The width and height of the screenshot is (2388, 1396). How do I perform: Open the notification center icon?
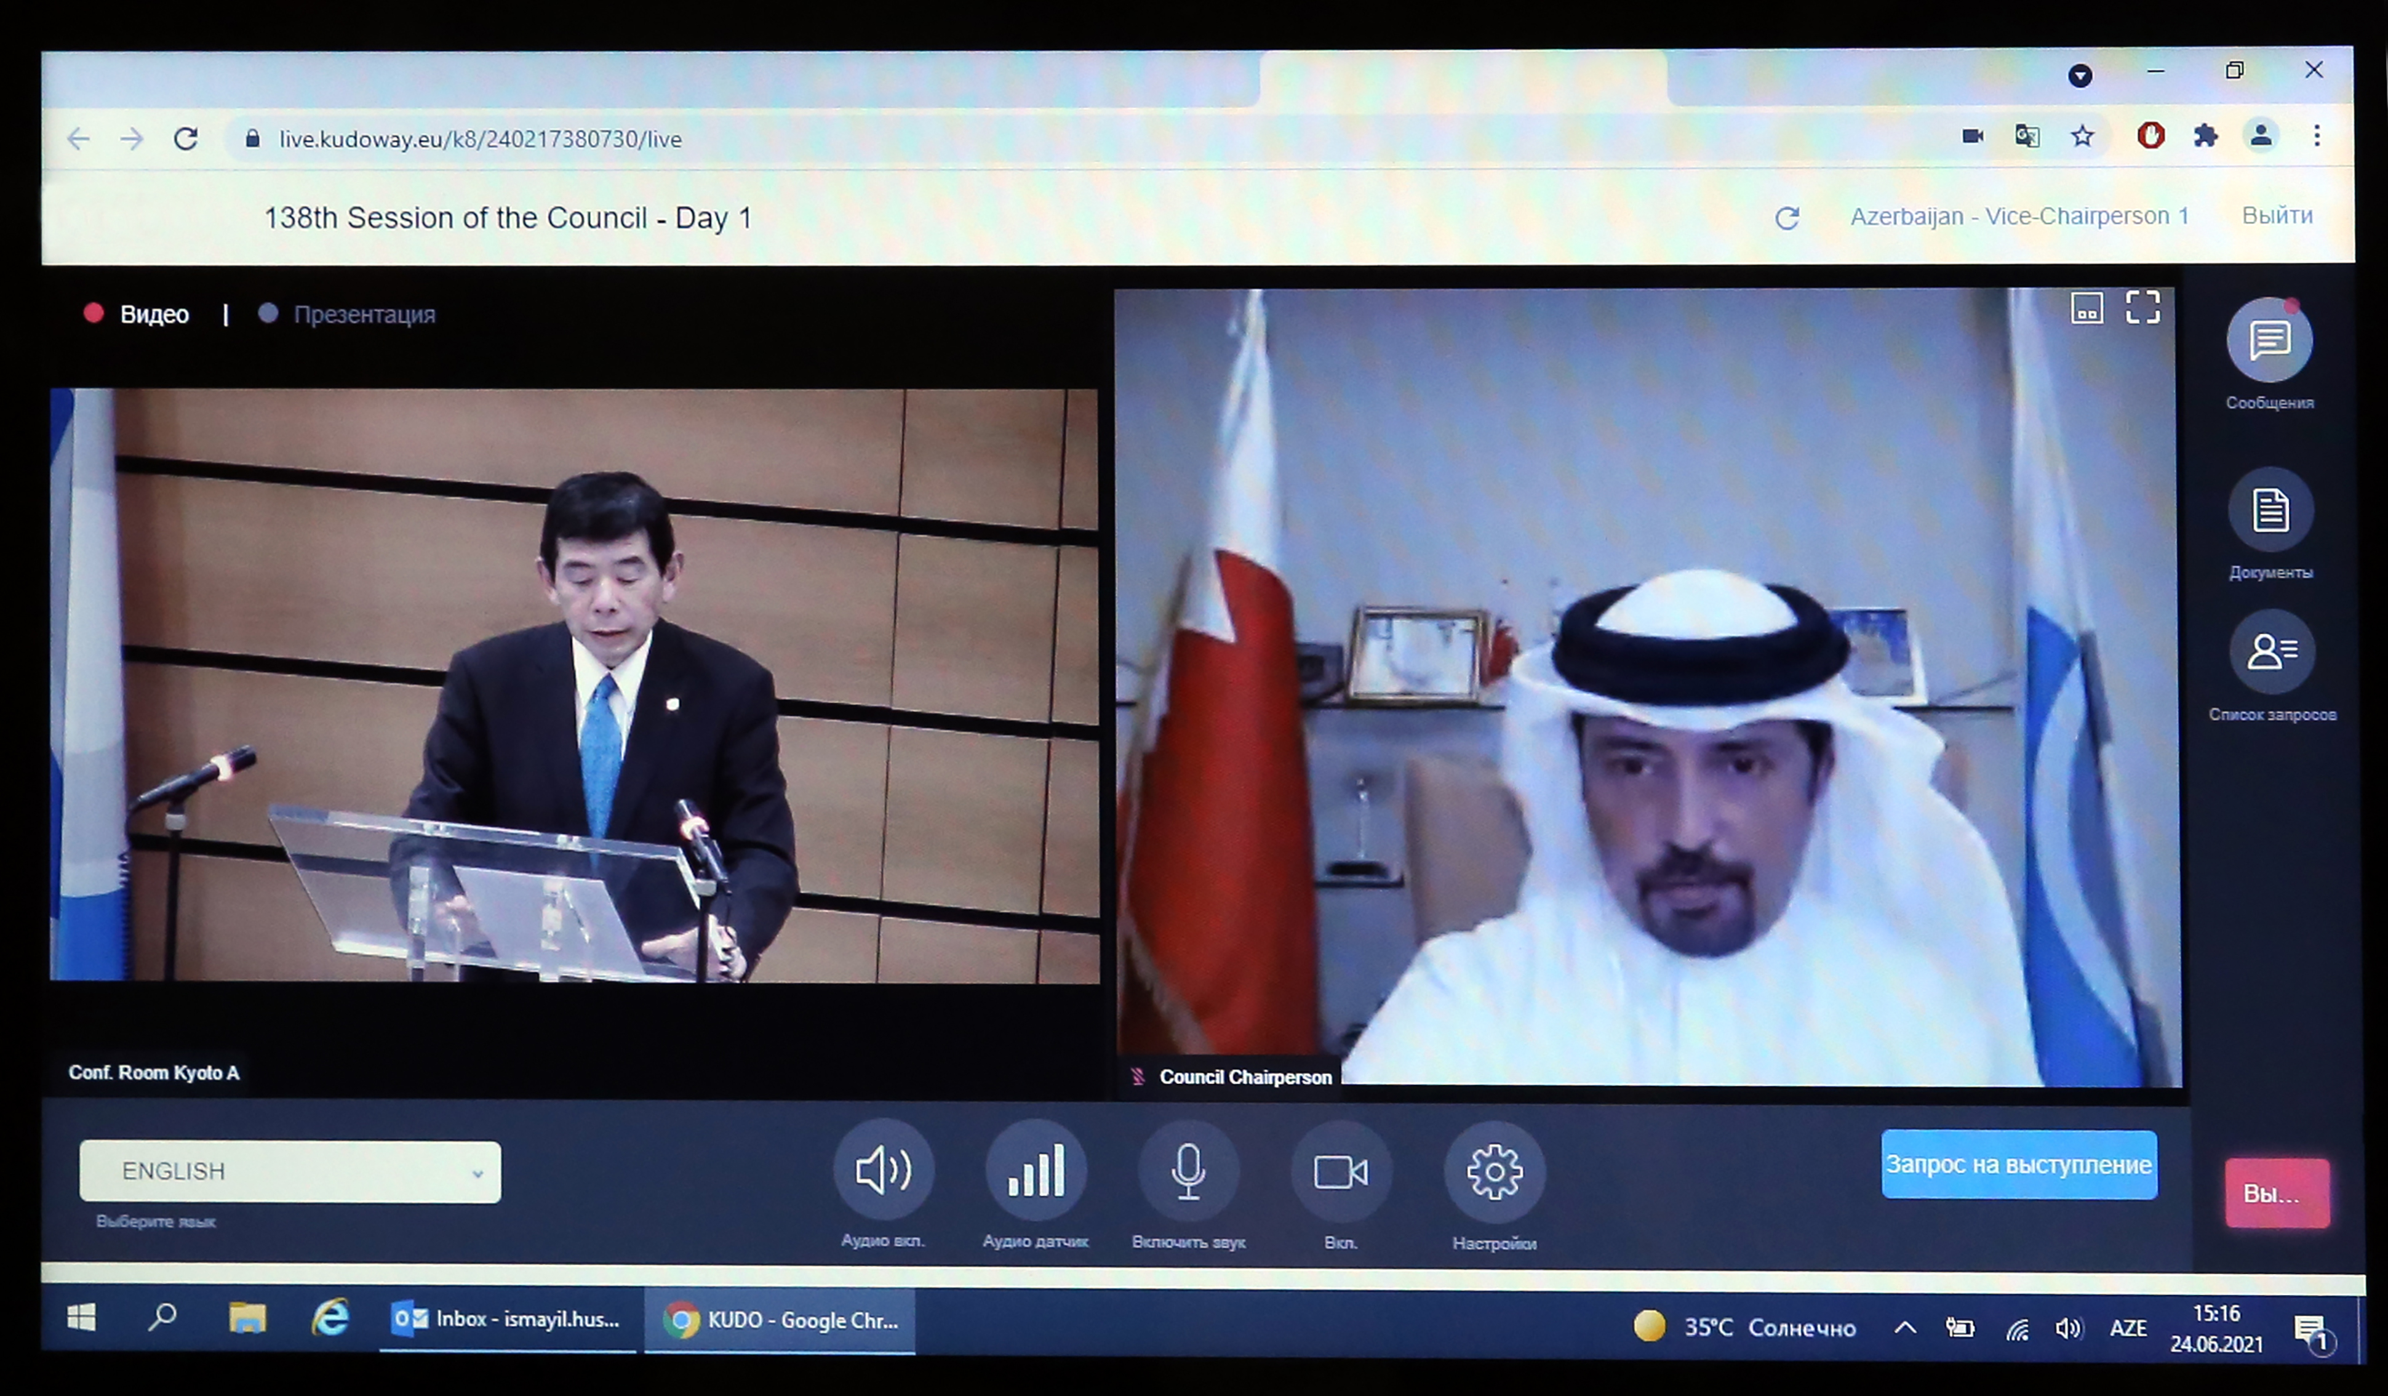click(2313, 1333)
